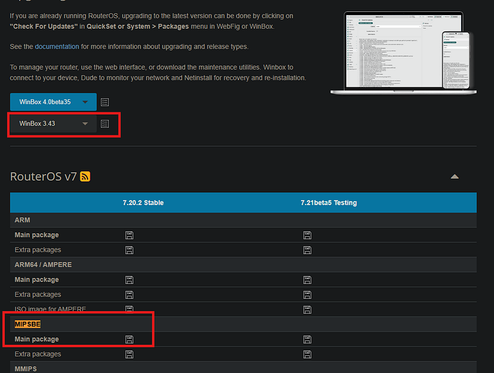Click ARM Extra packages label

click(x=38, y=250)
